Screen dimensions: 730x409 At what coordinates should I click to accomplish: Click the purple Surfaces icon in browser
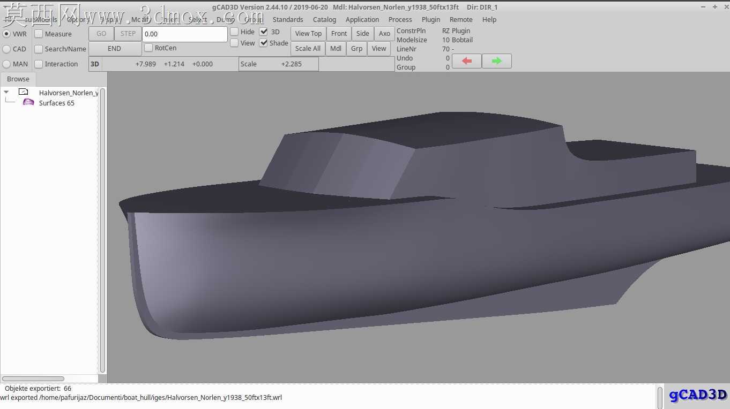pyautogui.click(x=28, y=102)
